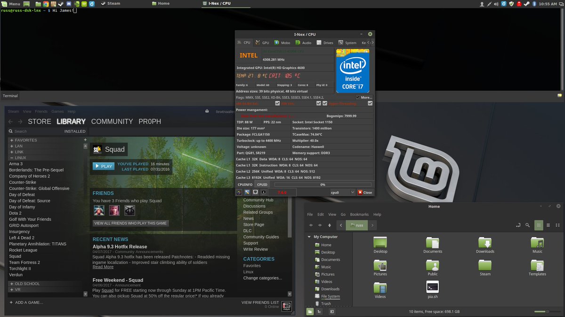Open the Read More link under Alpha 9.3
The height and width of the screenshot is (317, 565).
coord(103,267)
